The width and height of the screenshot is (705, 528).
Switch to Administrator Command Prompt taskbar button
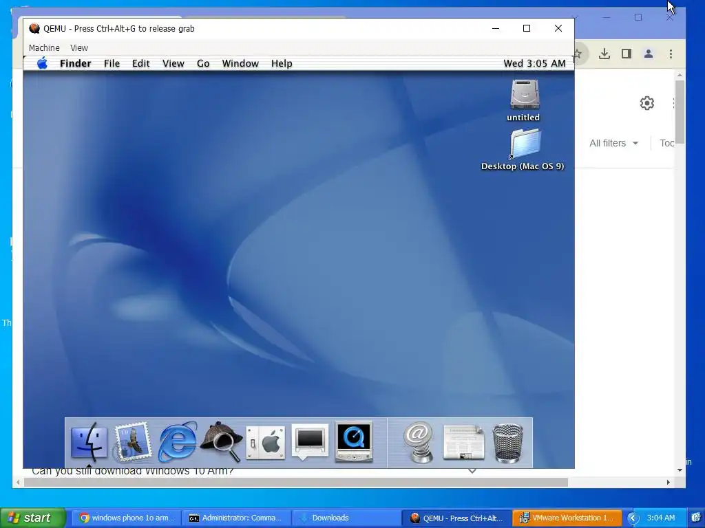237,518
